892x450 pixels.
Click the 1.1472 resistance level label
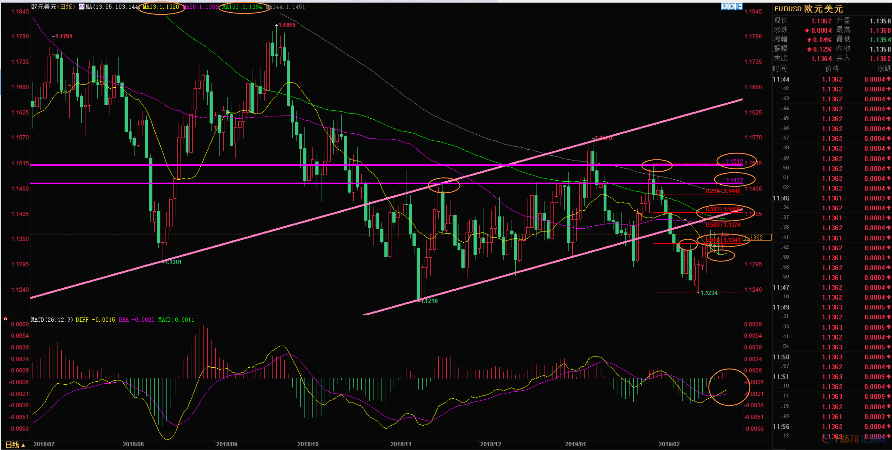(x=734, y=180)
